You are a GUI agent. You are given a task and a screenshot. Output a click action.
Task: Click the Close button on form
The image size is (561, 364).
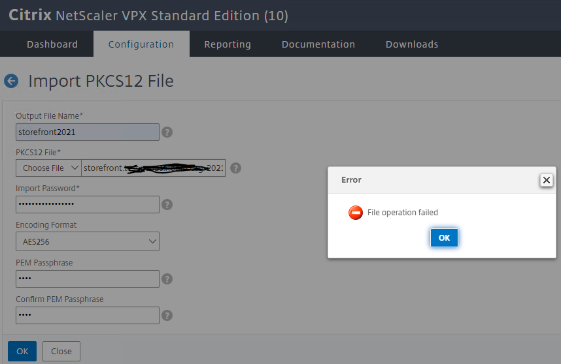tap(61, 351)
